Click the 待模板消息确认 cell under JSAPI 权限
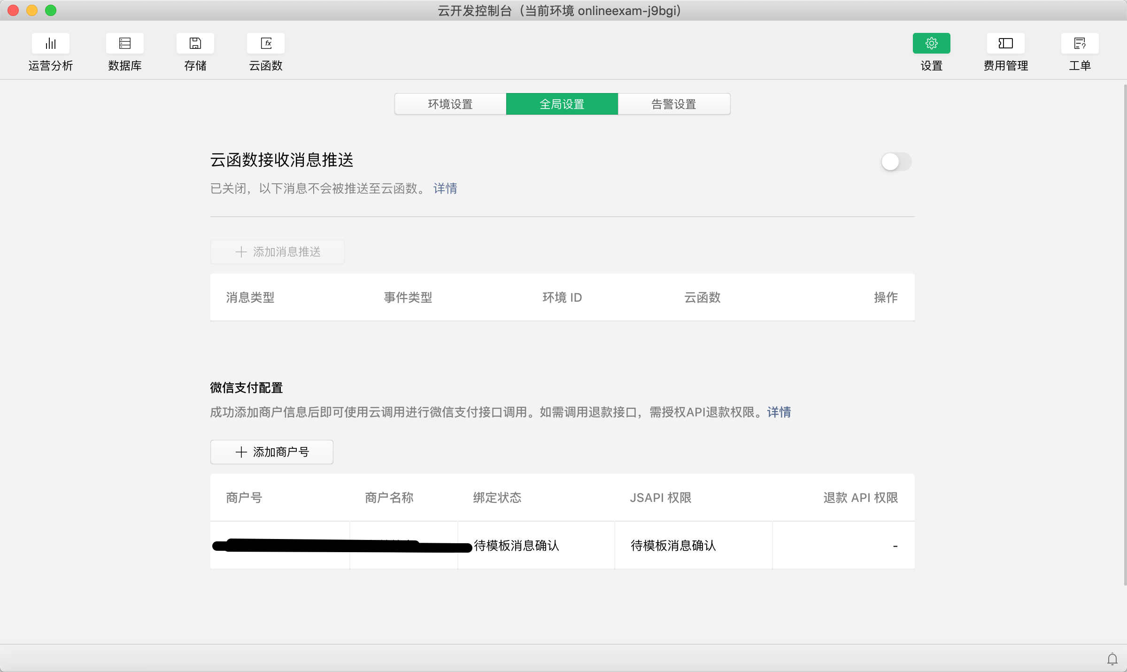The width and height of the screenshot is (1127, 672). pyautogui.click(x=673, y=546)
